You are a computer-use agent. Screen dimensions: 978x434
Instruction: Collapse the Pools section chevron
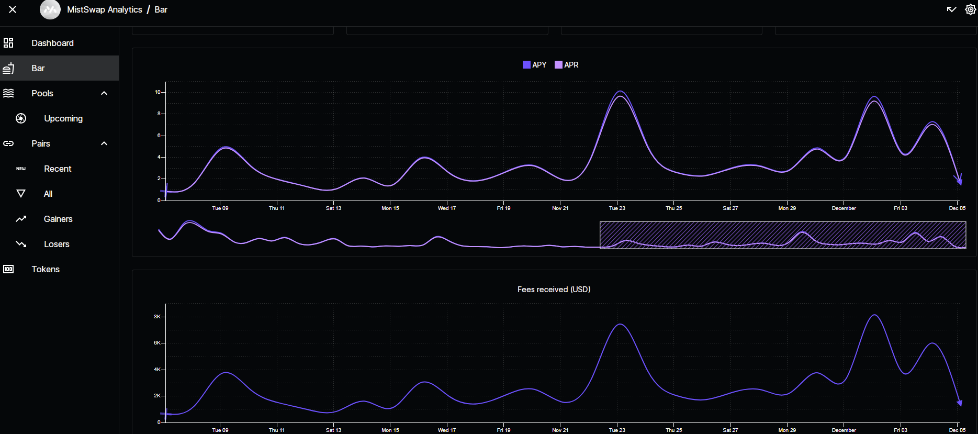tap(104, 93)
